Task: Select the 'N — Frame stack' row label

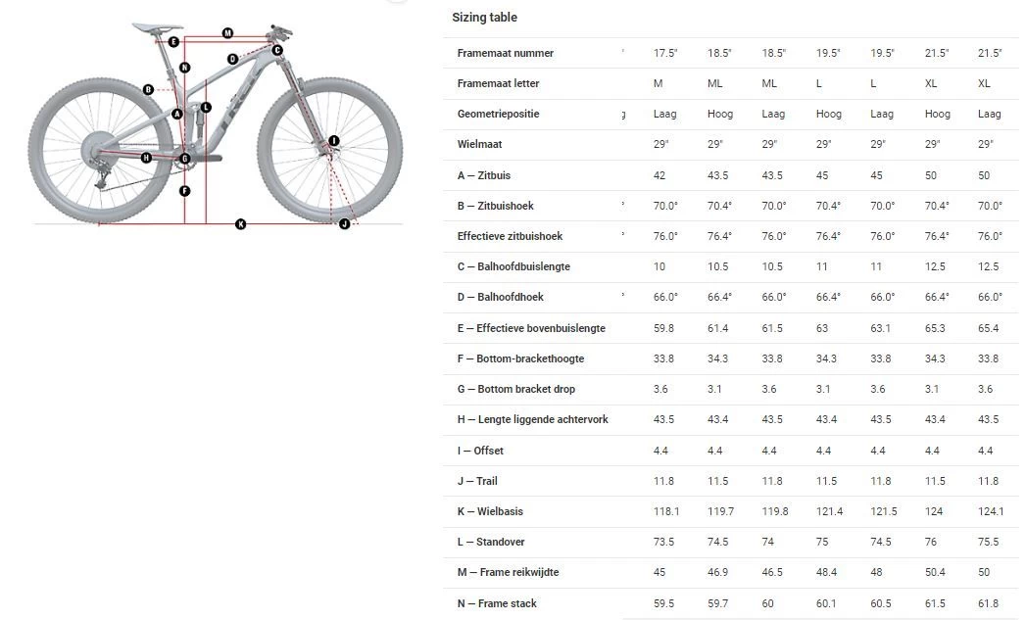Action: pyautogui.click(x=497, y=603)
